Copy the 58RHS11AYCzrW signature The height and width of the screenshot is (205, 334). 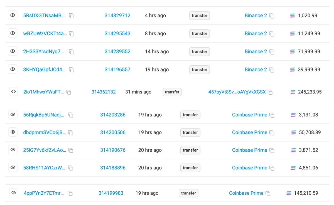(x=71, y=168)
